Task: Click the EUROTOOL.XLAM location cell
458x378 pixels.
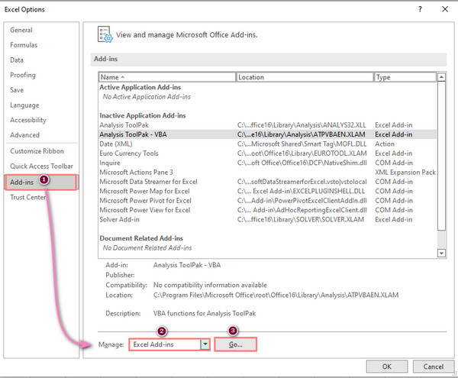Action: 302,153
